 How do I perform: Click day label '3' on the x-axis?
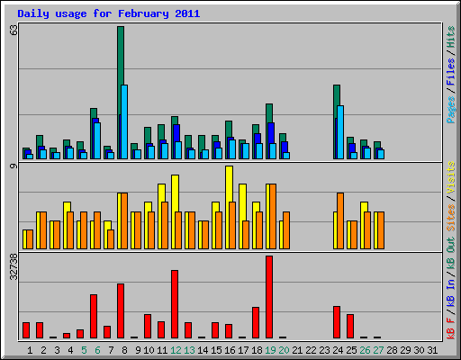[x=57, y=350]
